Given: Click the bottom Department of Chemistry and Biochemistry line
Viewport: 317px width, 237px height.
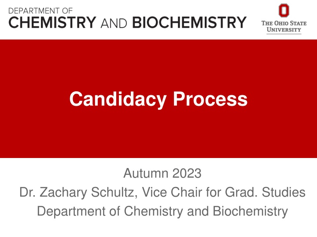Looking at the screenshot, I should (162, 211).
